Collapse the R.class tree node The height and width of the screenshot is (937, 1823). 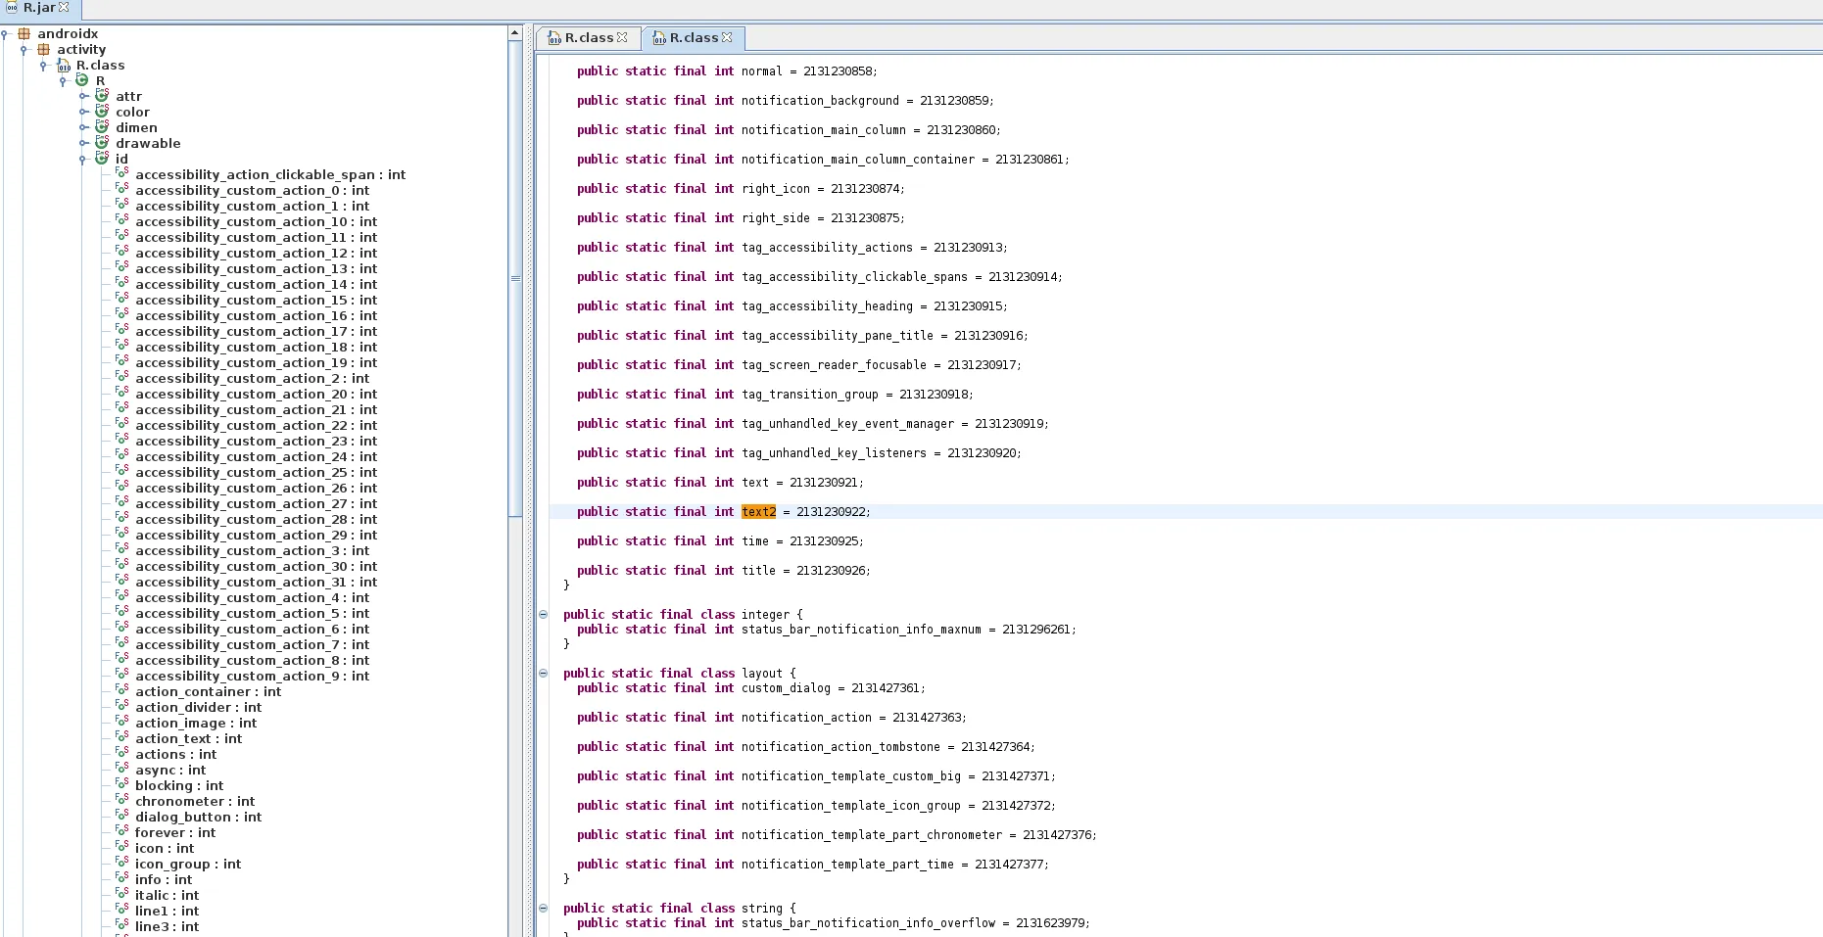pyautogui.click(x=43, y=66)
